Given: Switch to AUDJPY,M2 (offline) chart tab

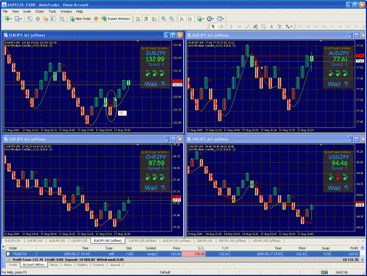Looking at the screenshot, I should [177, 241].
